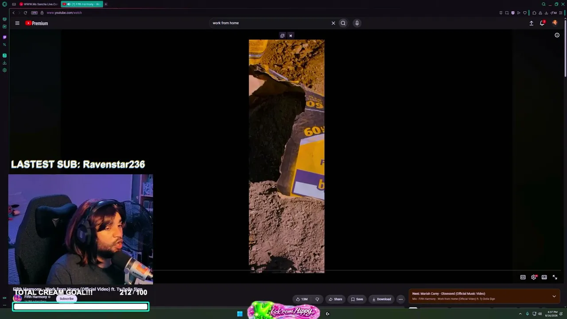Screen dimensions: 567x319
Task: Click the YouTube search box
Action: tap(270, 23)
